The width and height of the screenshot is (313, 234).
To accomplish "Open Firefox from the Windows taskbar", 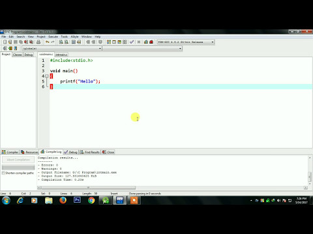I will click(x=63, y=200).
